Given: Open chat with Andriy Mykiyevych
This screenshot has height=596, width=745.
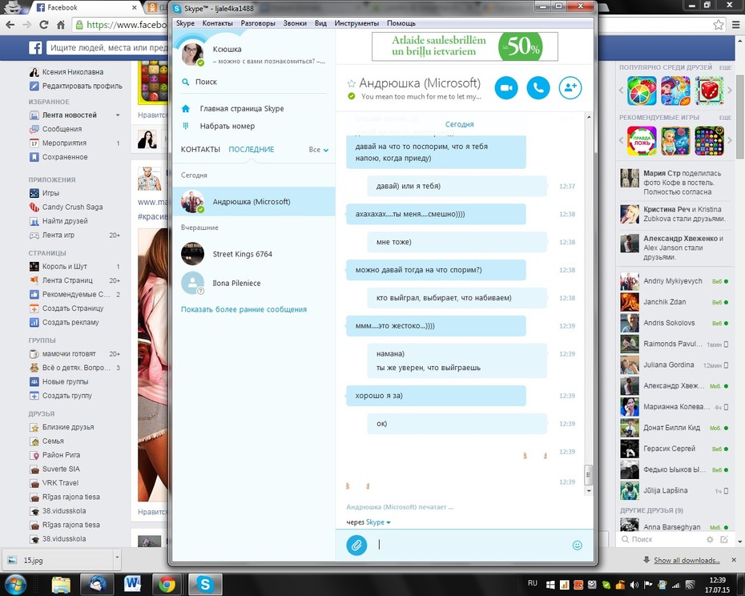Looking at the screenshot, I should [675, 281].
